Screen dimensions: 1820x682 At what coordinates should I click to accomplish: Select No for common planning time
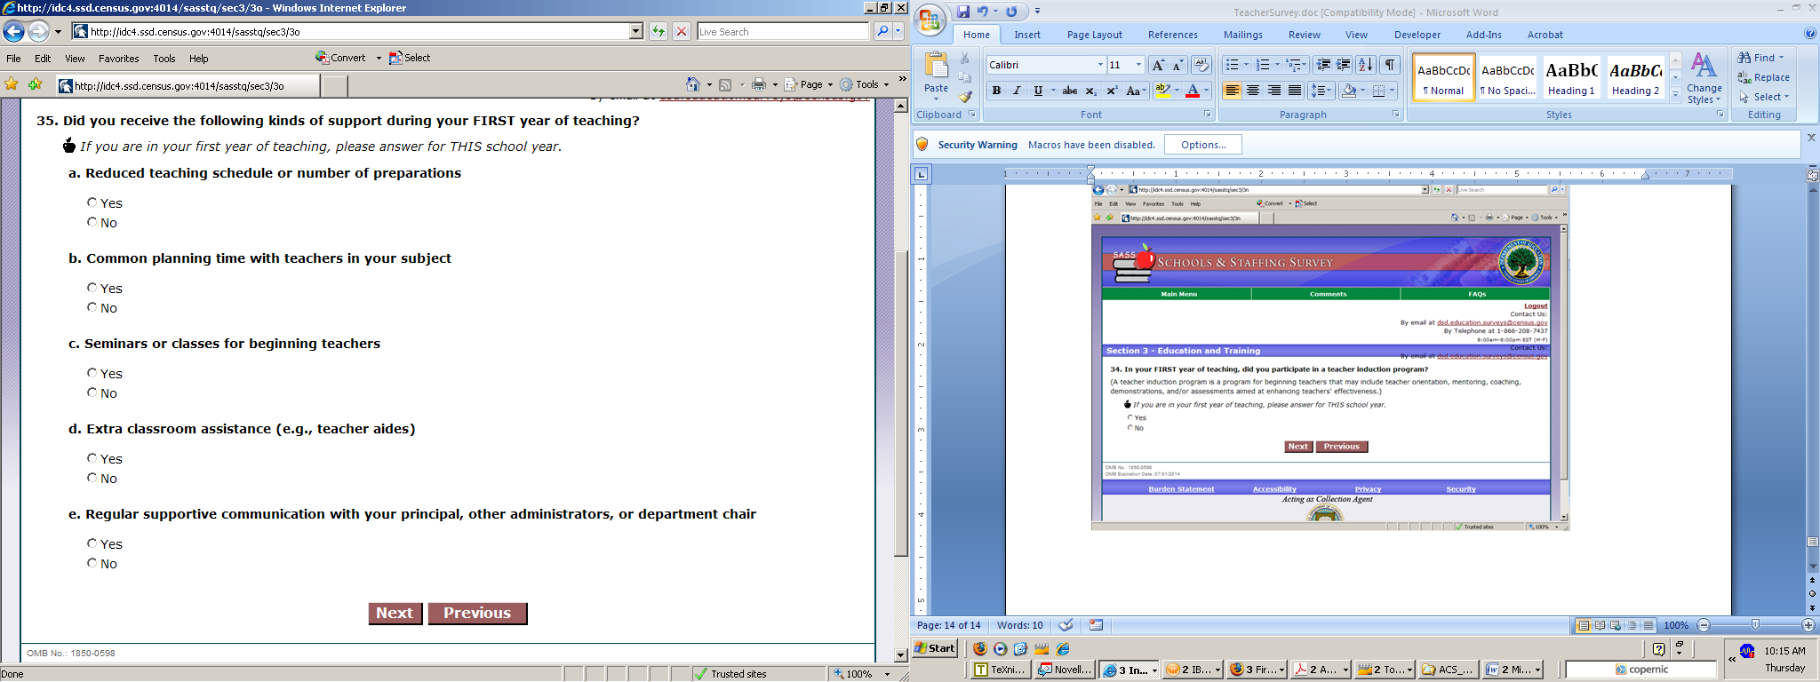tap(92, 307)
